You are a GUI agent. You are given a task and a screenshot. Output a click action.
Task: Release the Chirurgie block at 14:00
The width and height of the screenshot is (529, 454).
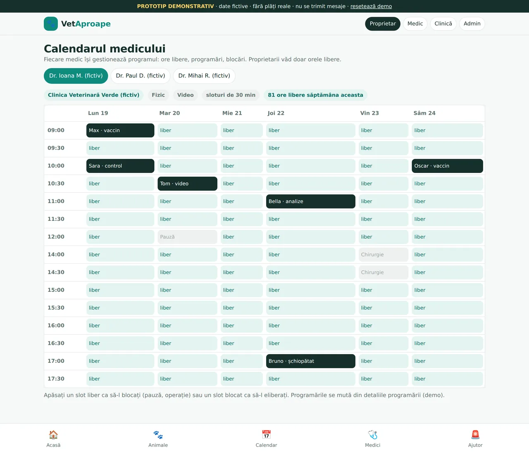click(384, 255)
